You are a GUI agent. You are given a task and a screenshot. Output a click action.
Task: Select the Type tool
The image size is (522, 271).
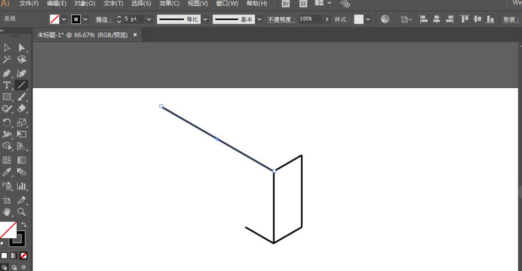click(7, 85)
